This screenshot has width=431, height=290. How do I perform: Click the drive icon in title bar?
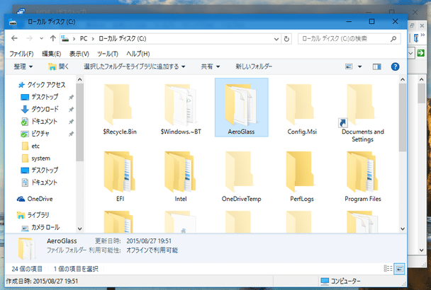[x=13, y=22]
